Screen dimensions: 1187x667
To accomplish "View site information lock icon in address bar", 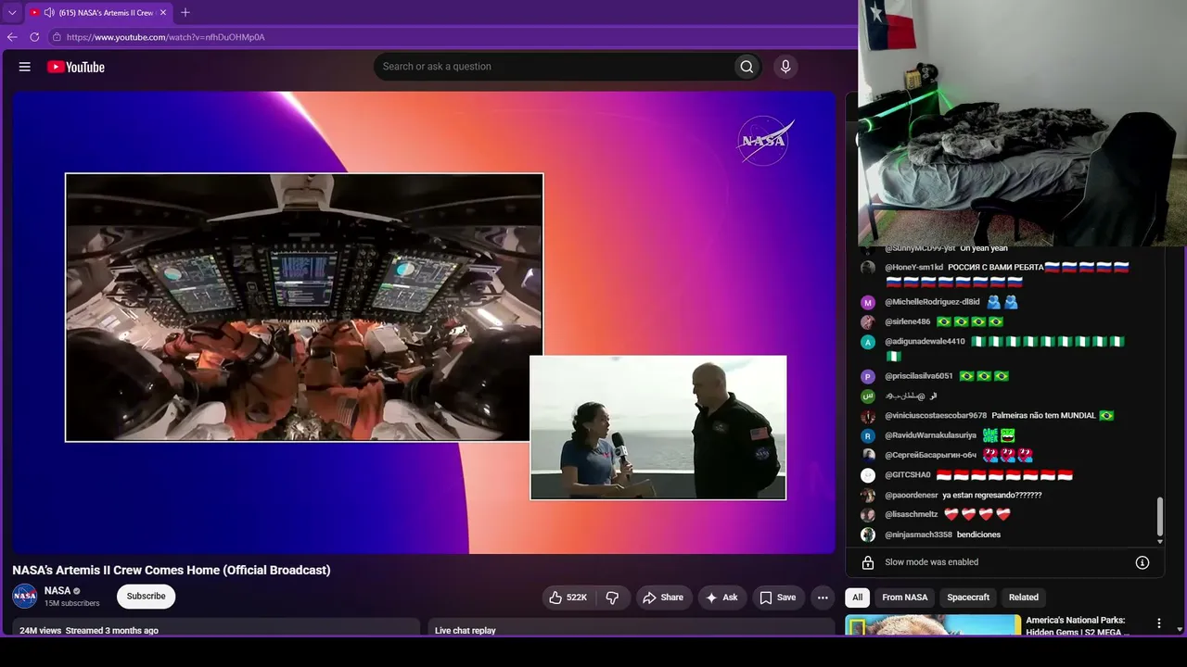I will (x=57, y=37).
